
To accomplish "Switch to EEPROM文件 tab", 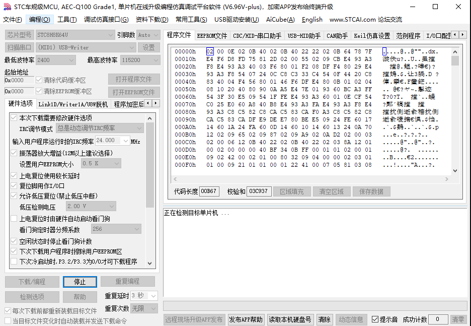I will pyautogui.click(x=212, y=36).
